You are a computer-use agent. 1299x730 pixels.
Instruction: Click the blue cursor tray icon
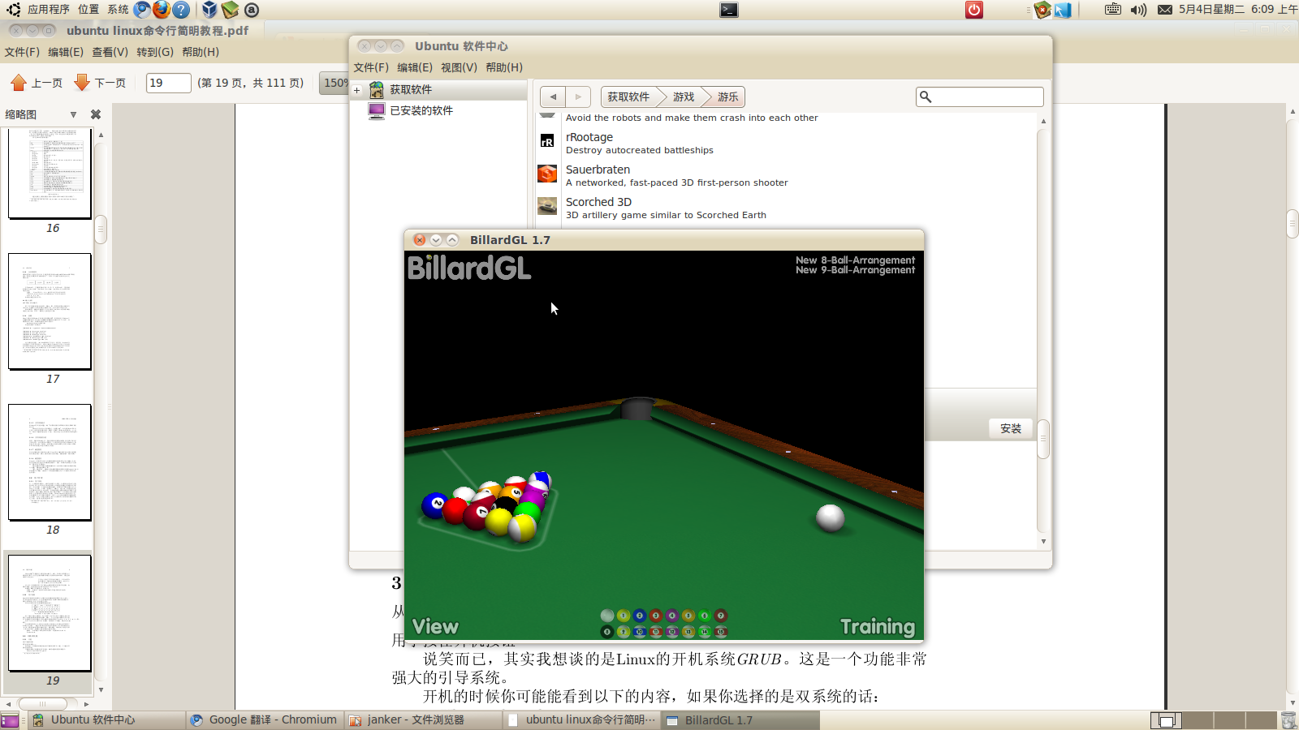[1063, 10]
